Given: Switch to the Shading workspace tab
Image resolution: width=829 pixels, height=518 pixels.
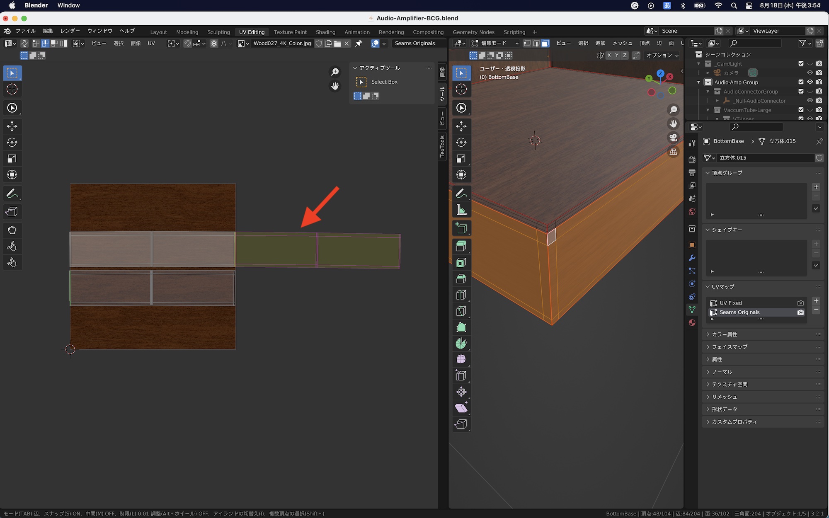Looking at the screenshot, I should pos(325,32).
